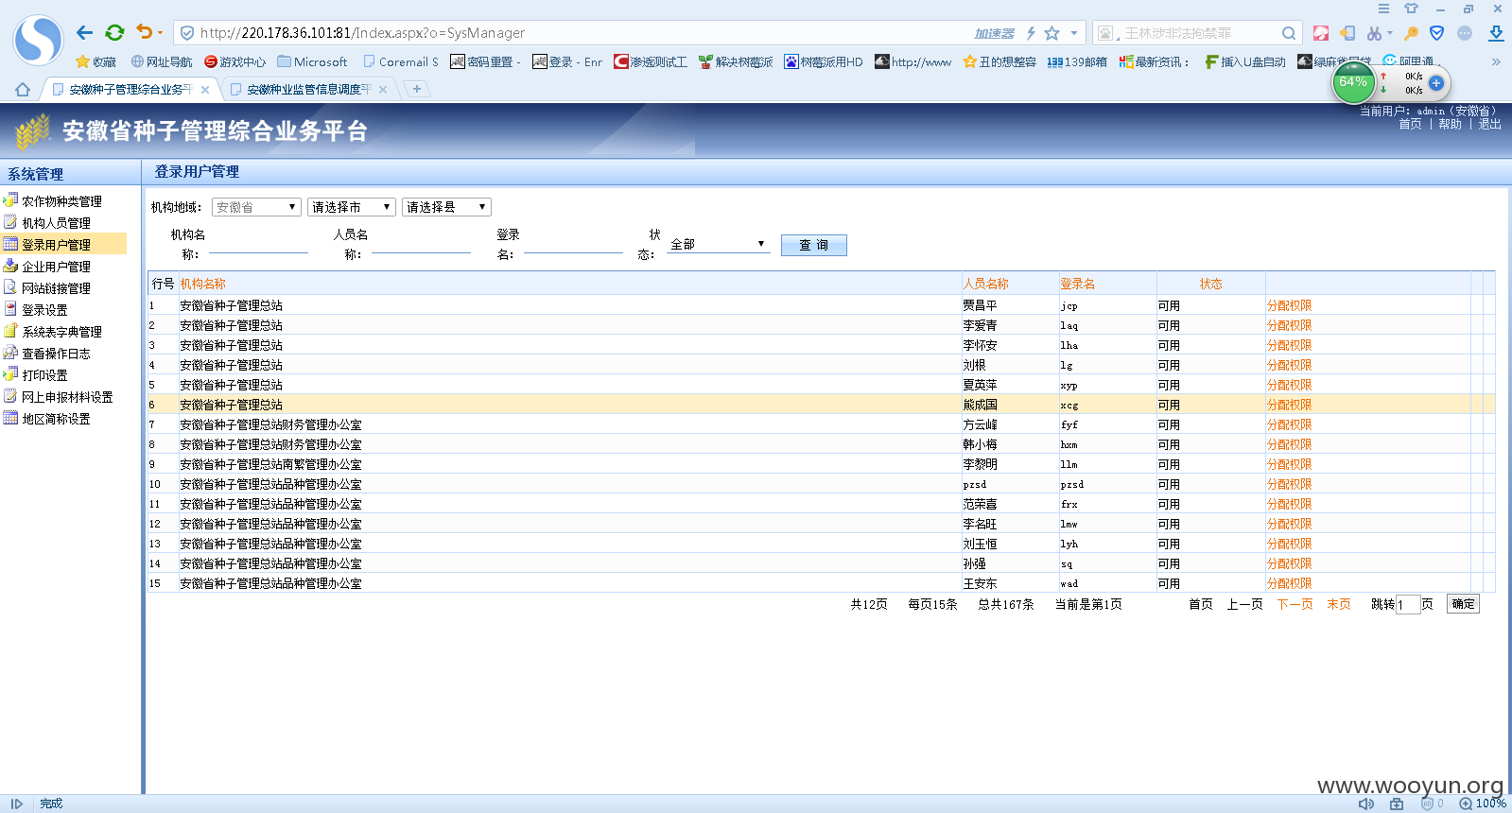Screen dimensions: 1512x813
Task: Click the search magnifier icon
Action: pos(1288,33)
